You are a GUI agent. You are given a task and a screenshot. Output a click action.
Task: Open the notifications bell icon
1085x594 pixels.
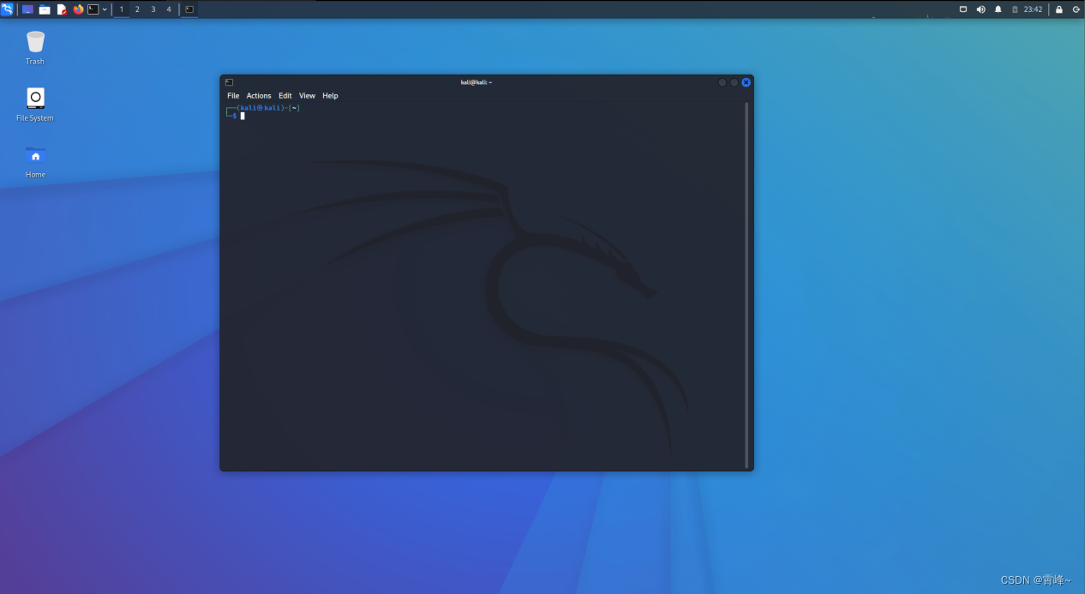click(x=998, y=9)
